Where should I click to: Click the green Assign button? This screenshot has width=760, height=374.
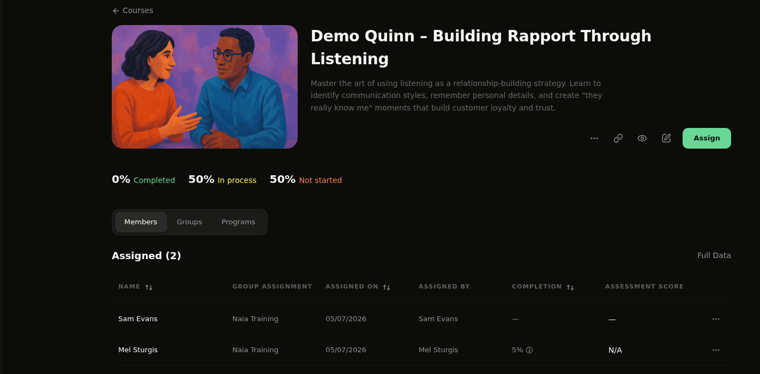coord(707,138)
